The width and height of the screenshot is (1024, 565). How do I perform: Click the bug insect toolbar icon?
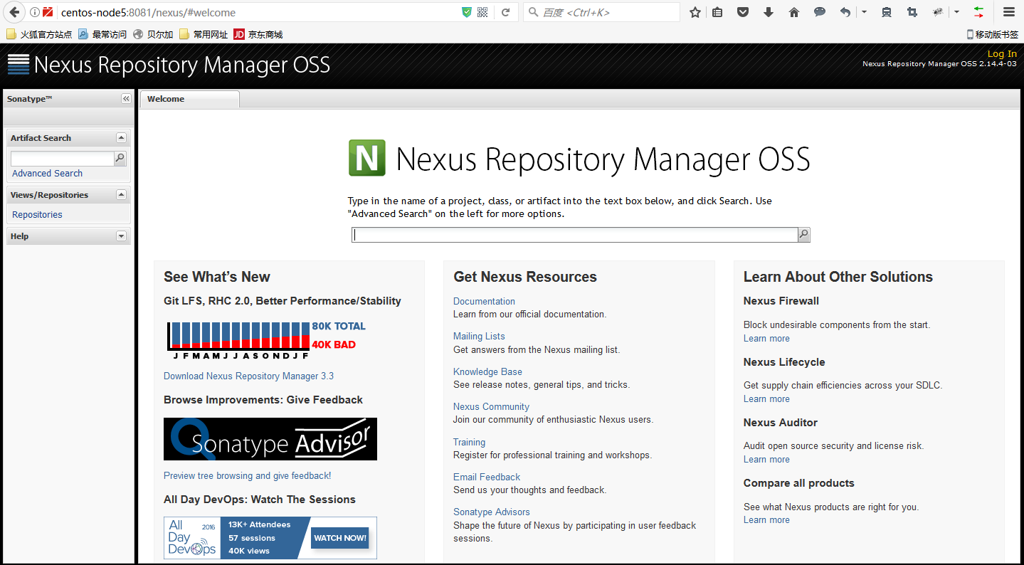pos(938,12)
